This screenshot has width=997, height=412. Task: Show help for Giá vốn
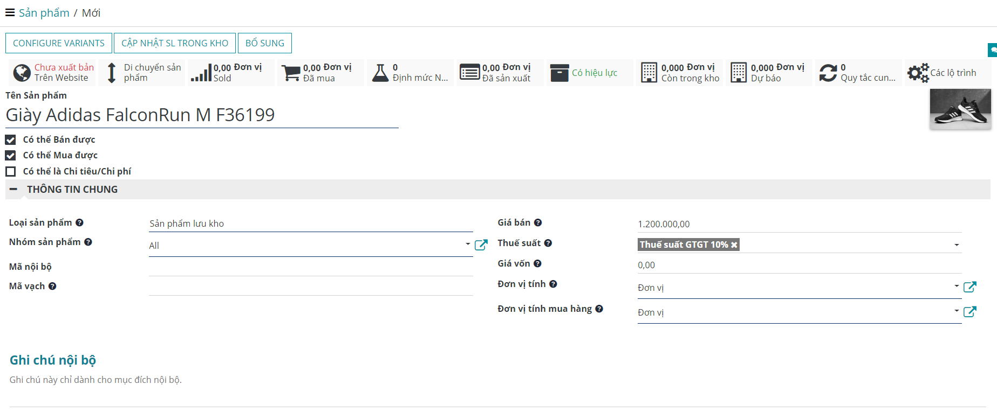coord(537,263)
